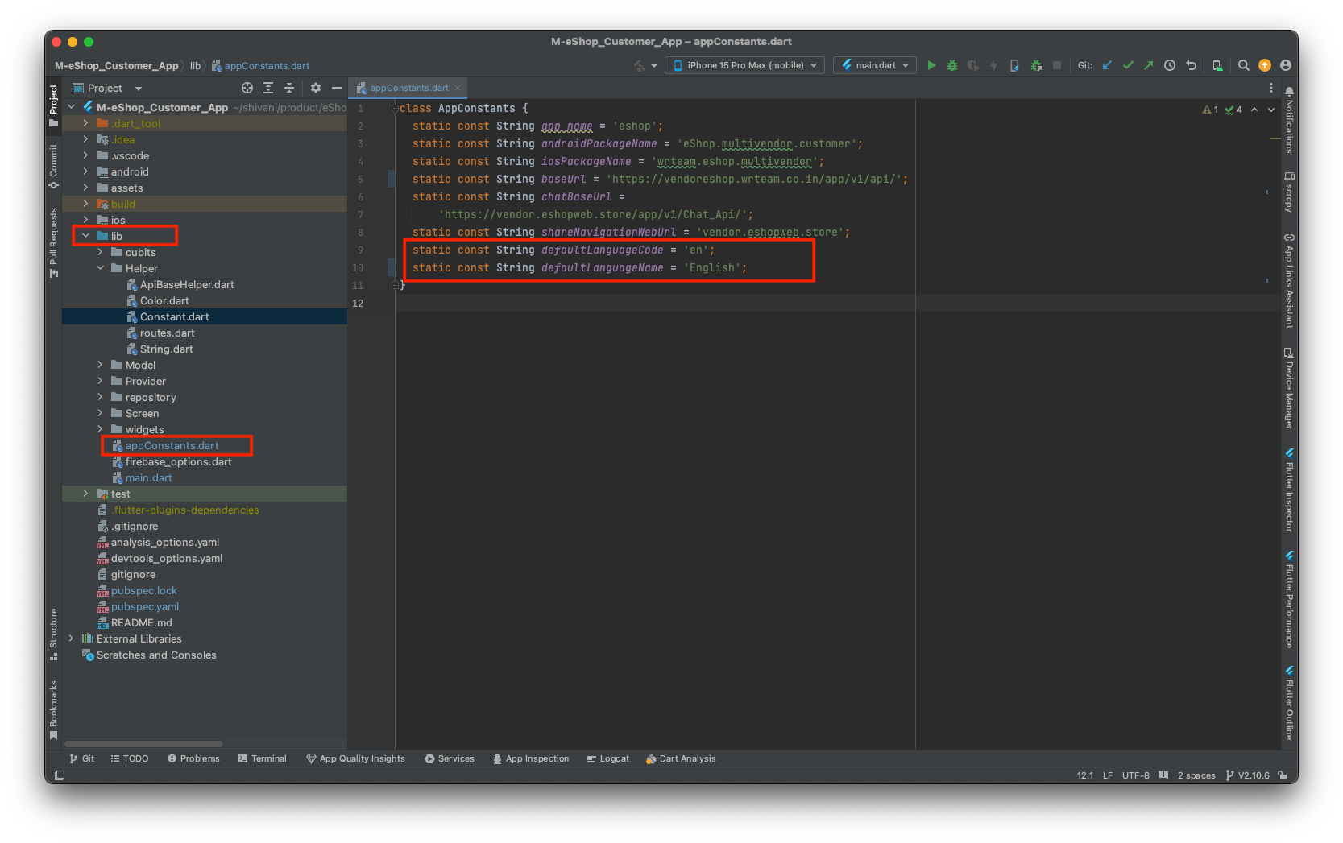
Task: Run the app with the green Run button
Action: 931,65
